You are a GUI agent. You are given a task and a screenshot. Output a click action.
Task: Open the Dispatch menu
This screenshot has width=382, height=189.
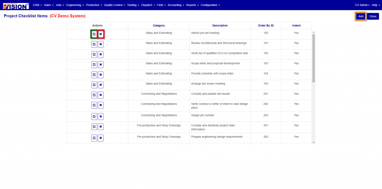point(148,5)
